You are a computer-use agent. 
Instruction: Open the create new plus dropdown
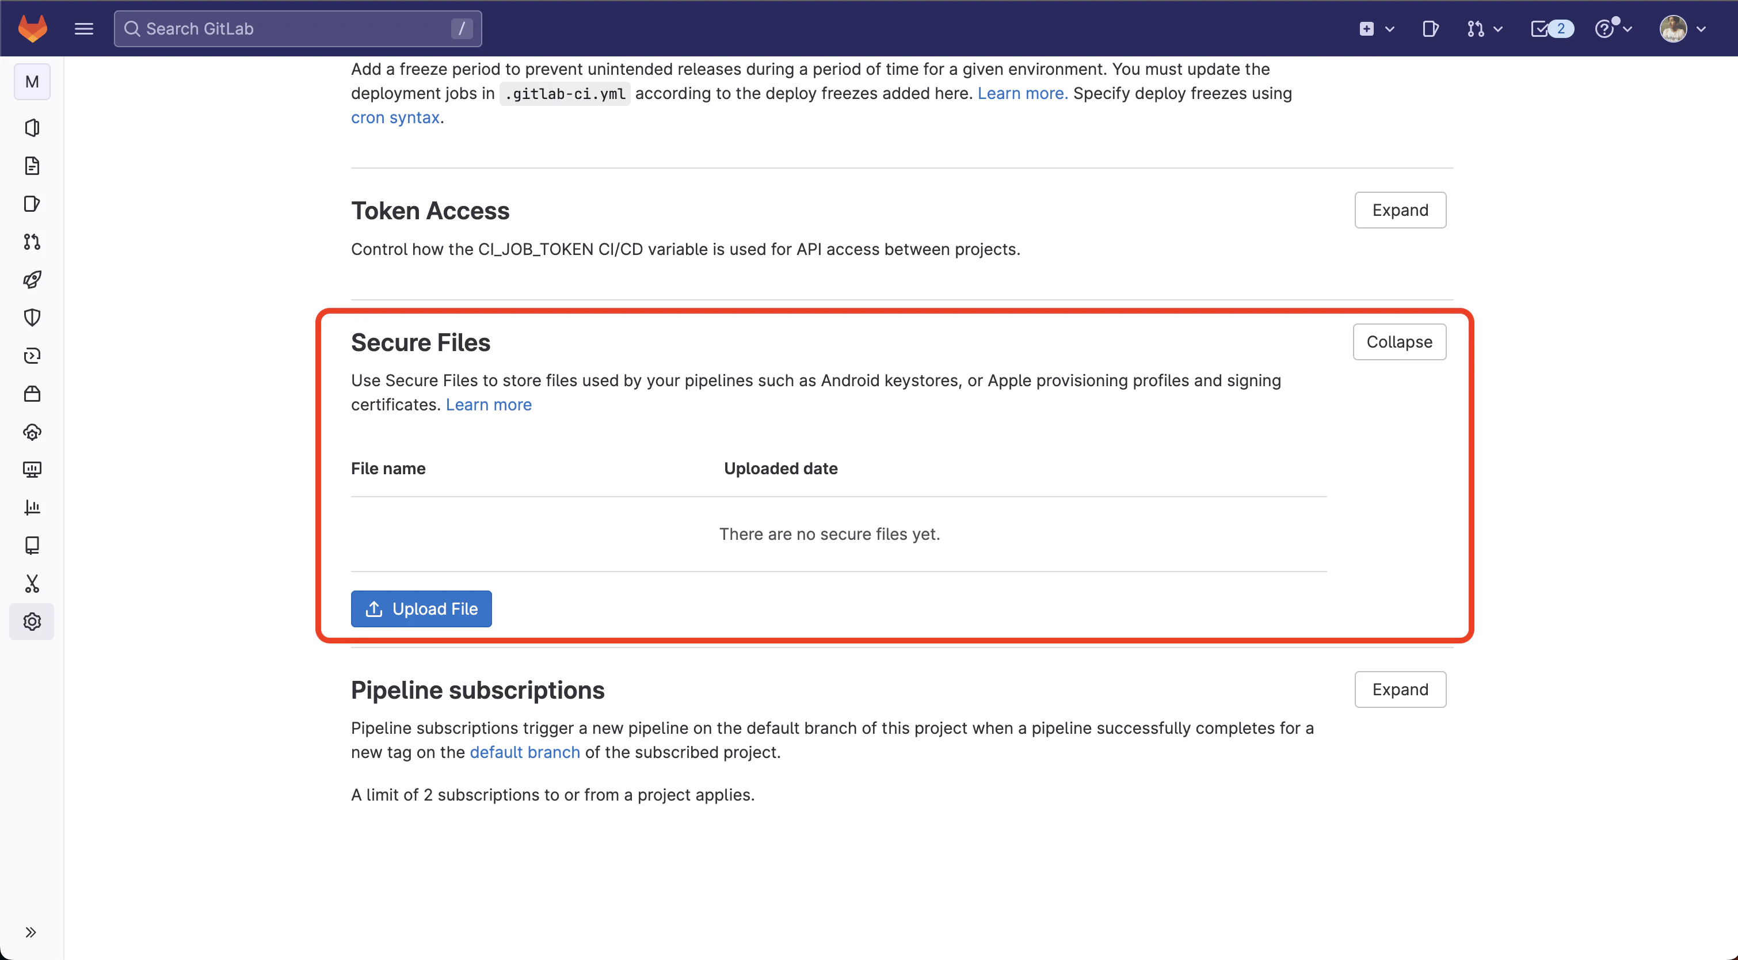[x=1377, y=28]
